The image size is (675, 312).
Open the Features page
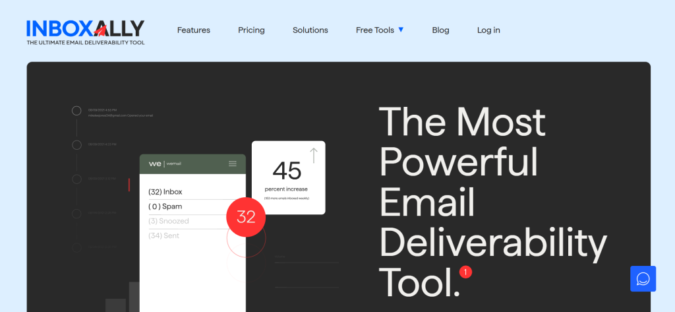click(x=194, y=30)
